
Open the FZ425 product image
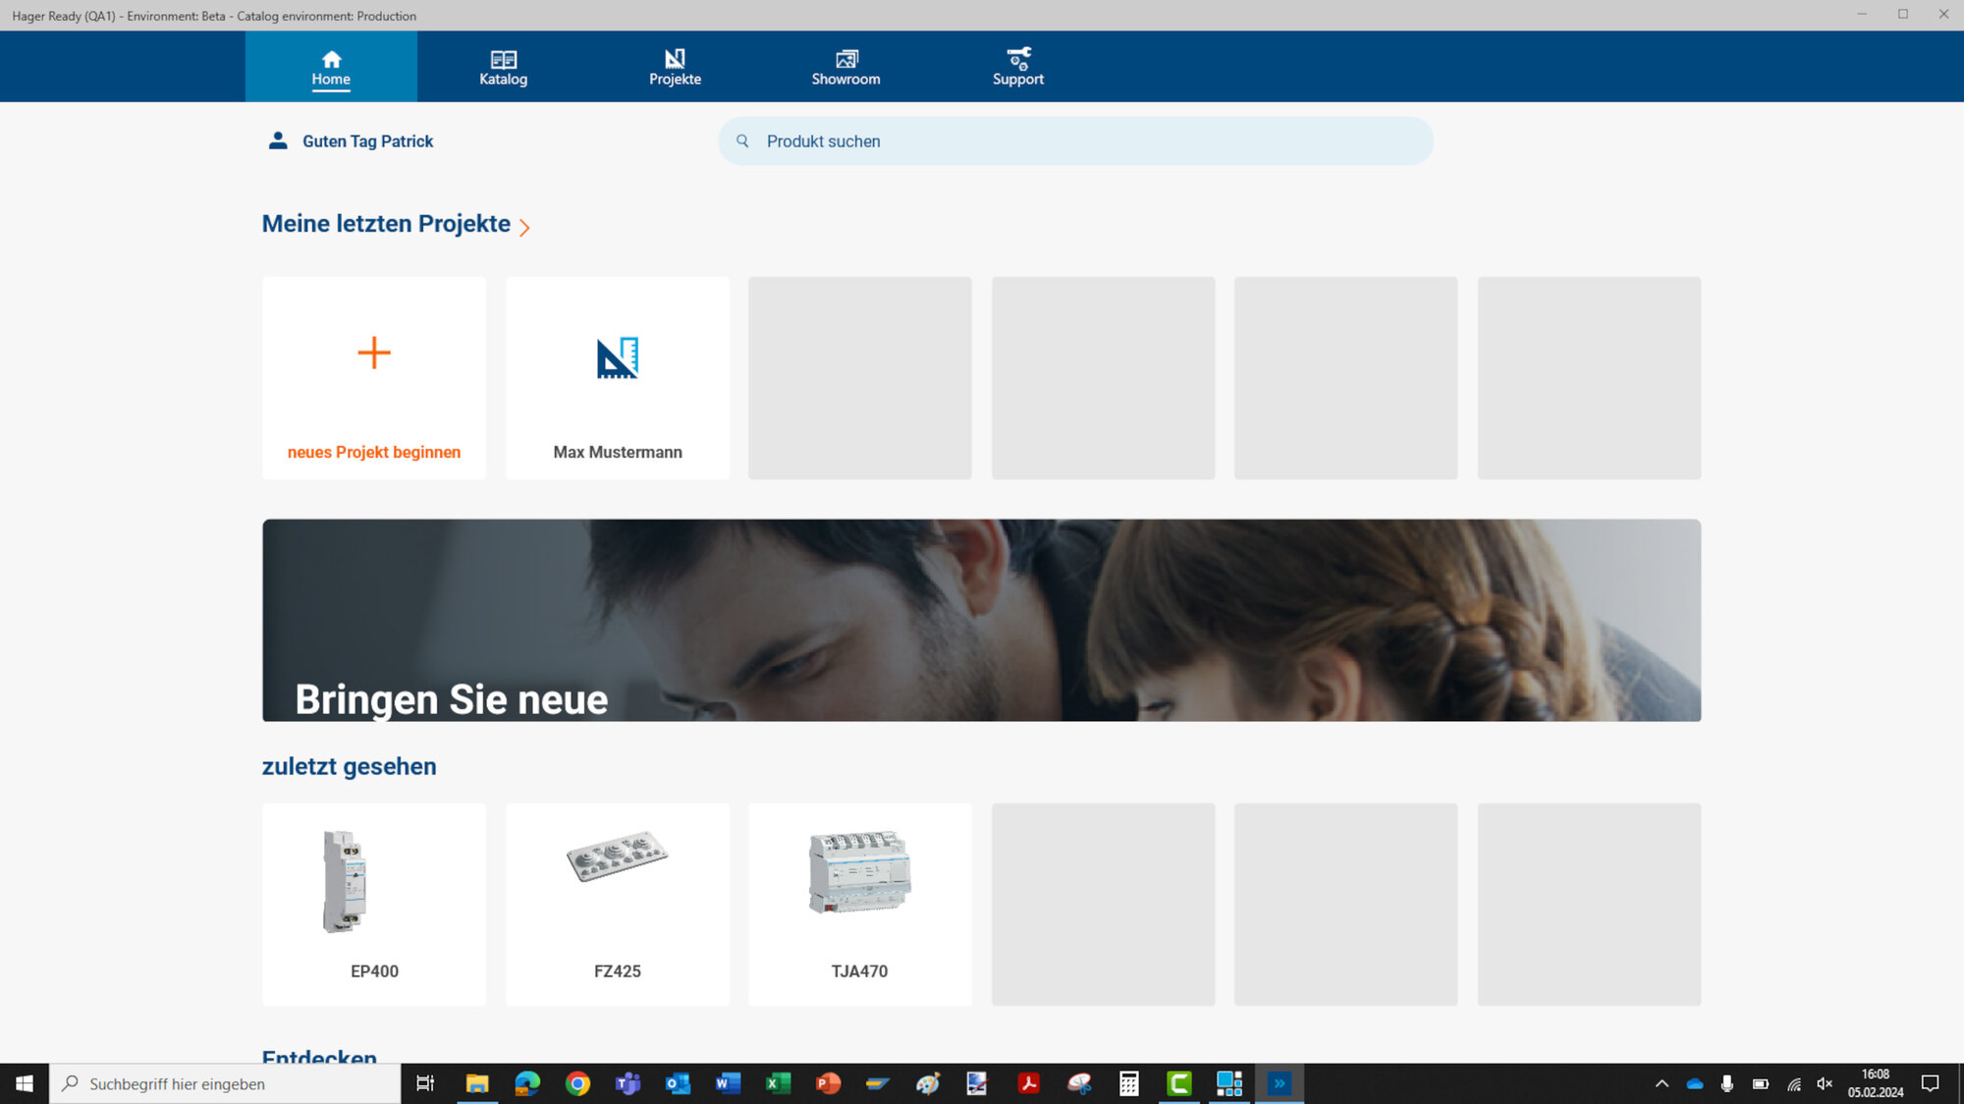pos(618,856)
